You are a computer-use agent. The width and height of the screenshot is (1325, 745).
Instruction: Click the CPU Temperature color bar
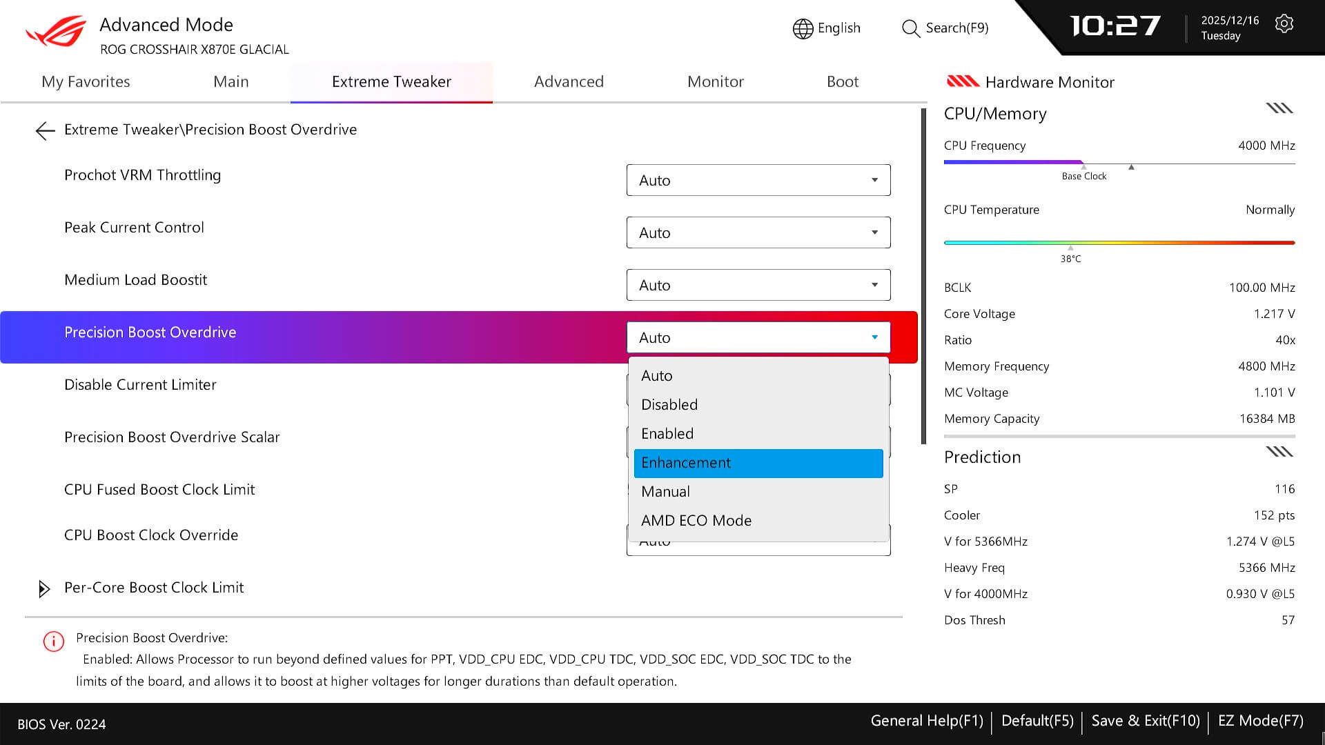(1119, 243)
